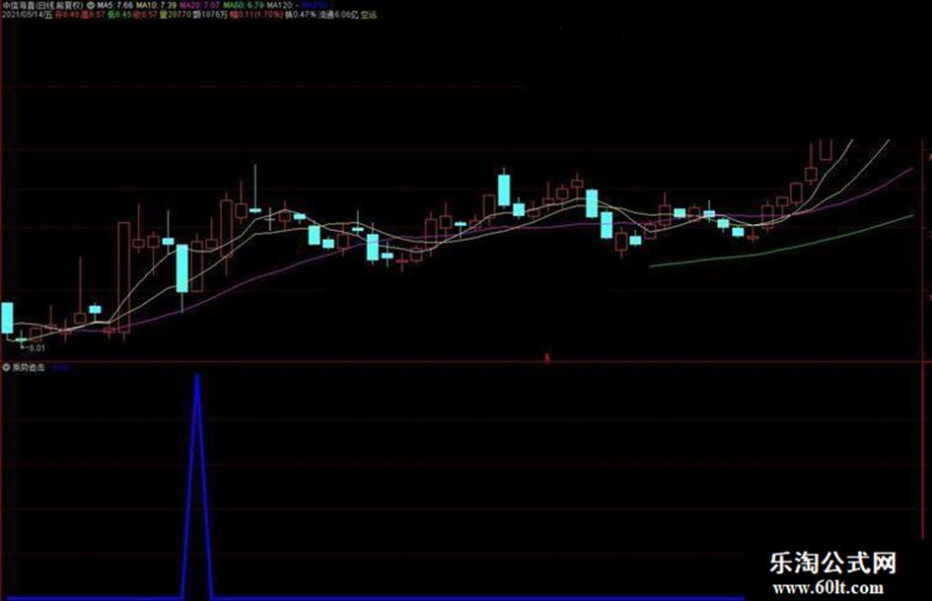Click the small red marker on time axis
Image resolution: width=932 pixels, height=601 pixels.
547,357
